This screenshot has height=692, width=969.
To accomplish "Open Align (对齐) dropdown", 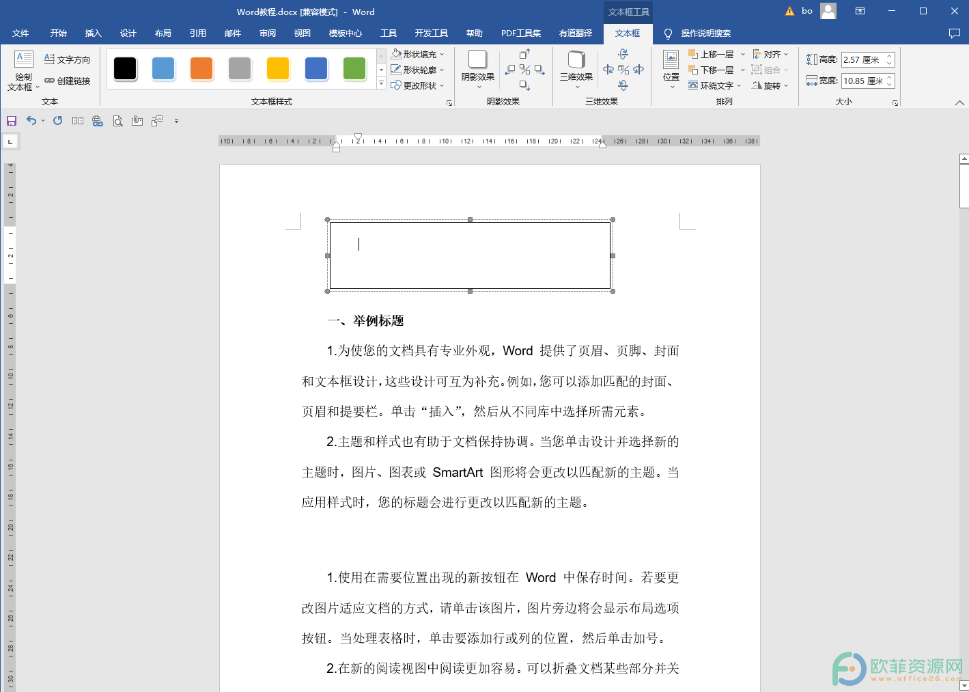I will coord(770,54).
